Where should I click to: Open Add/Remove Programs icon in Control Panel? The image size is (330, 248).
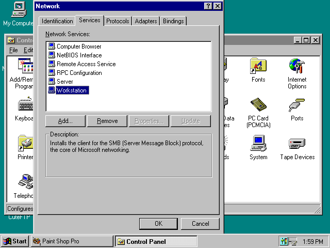pos(25,66)
